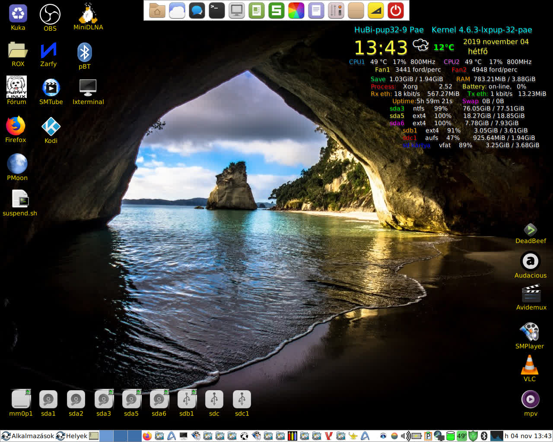Screen dimensions: 553x442
Task: Open the yellow ruler triangle dock icon
Action: tap(376, 10)
